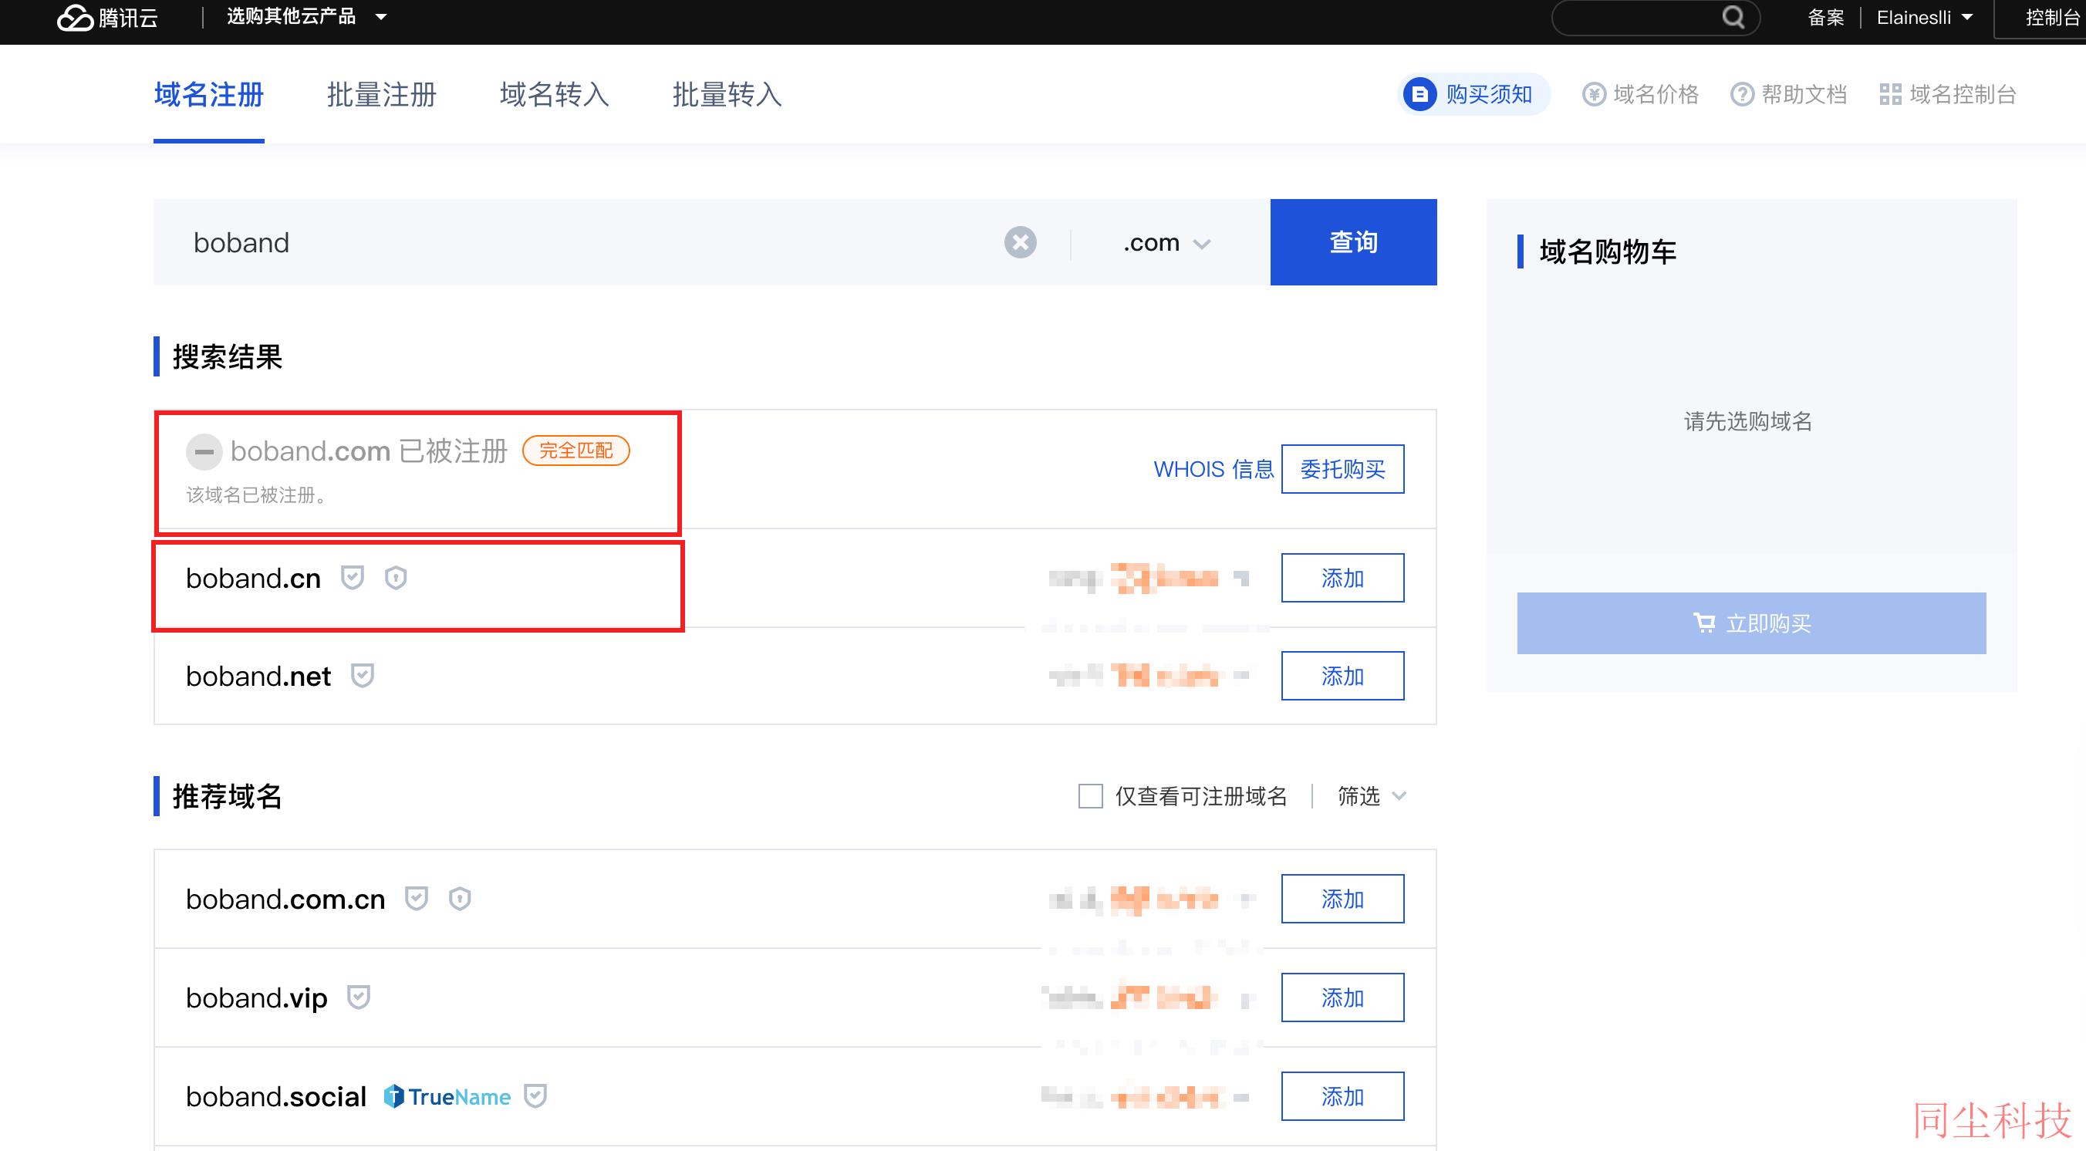Click the 域名控制台 grid icon
Screen dimensions: 2086x1151
tap(1890, 95)
